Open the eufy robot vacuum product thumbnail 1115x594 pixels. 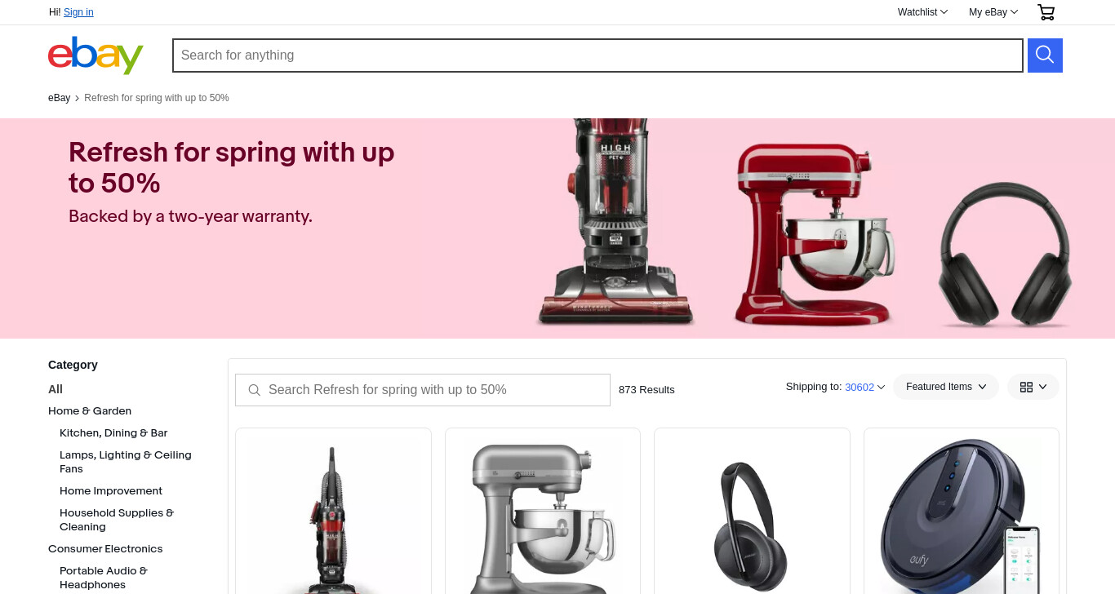point(962,512)
